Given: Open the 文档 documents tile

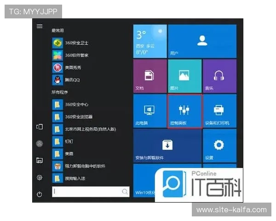Looking at the screenshot, I should 149,76.
